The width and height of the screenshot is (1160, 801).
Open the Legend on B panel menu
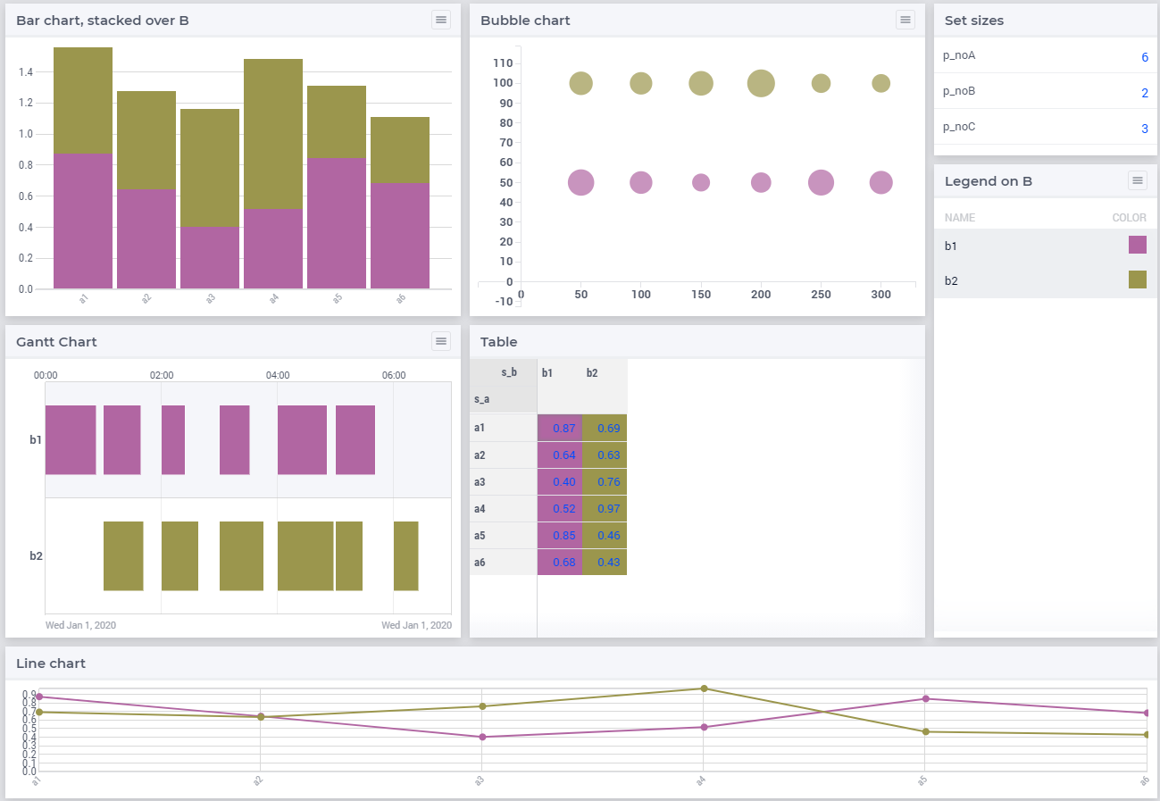[1138, 179]
